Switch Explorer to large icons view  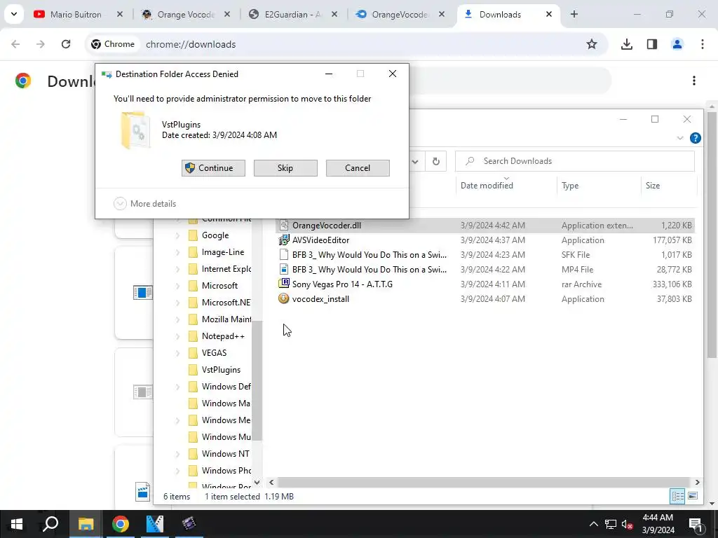[693, 497]
